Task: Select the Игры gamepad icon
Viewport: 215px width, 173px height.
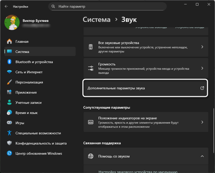Action: click(x=10, y=123)
